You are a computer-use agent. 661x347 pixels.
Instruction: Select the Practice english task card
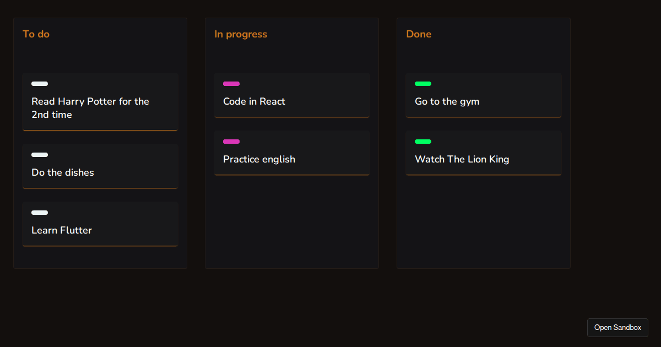[x=292, y=153]
